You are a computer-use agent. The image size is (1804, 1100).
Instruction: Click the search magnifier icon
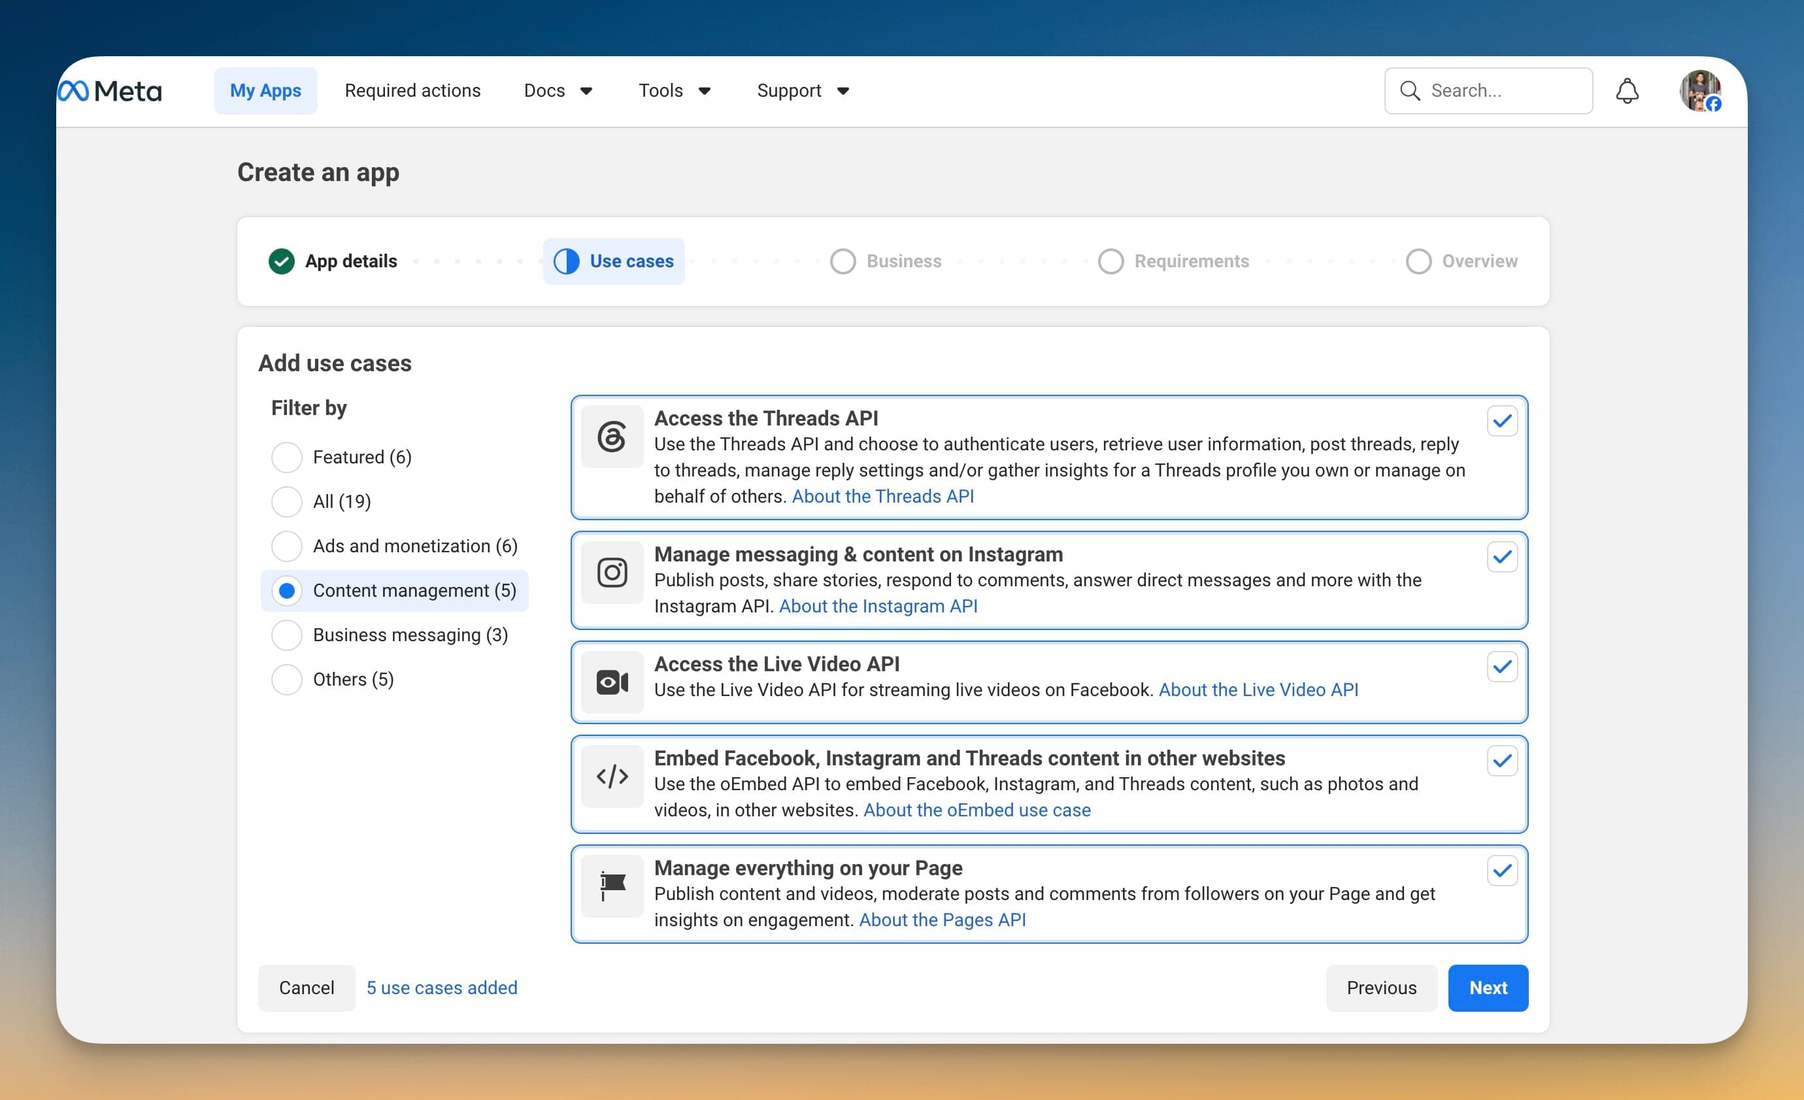pyautogui.click(x=1409, y=91)
